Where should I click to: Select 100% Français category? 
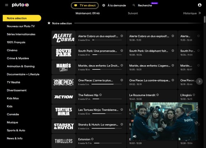[16, 42]
